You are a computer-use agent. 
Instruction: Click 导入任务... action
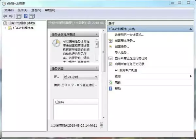122,52
